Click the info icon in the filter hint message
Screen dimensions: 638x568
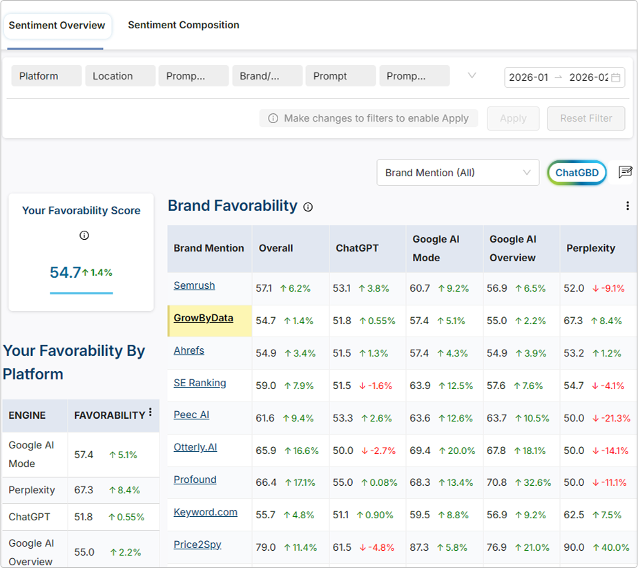273,118
